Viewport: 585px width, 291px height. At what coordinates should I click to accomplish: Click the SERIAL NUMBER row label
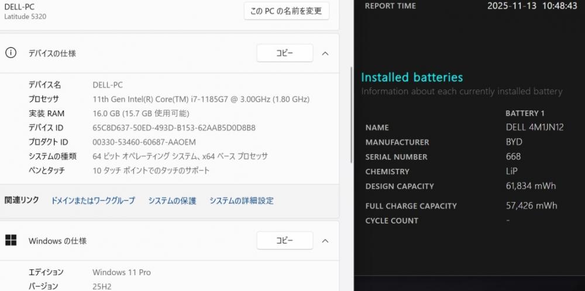[x=397, y=157]
